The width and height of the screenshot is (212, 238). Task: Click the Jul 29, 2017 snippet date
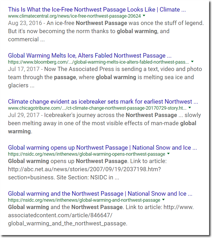pyautogui.click(x=24, y=115)
